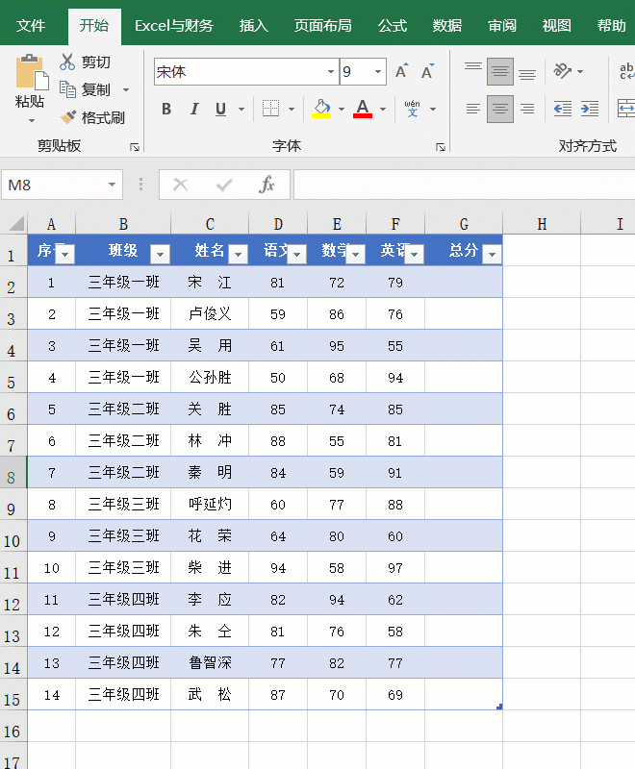Expand the 总分 column filter dropdown
This screenshot has width=635, height=769.
[492, 254]
